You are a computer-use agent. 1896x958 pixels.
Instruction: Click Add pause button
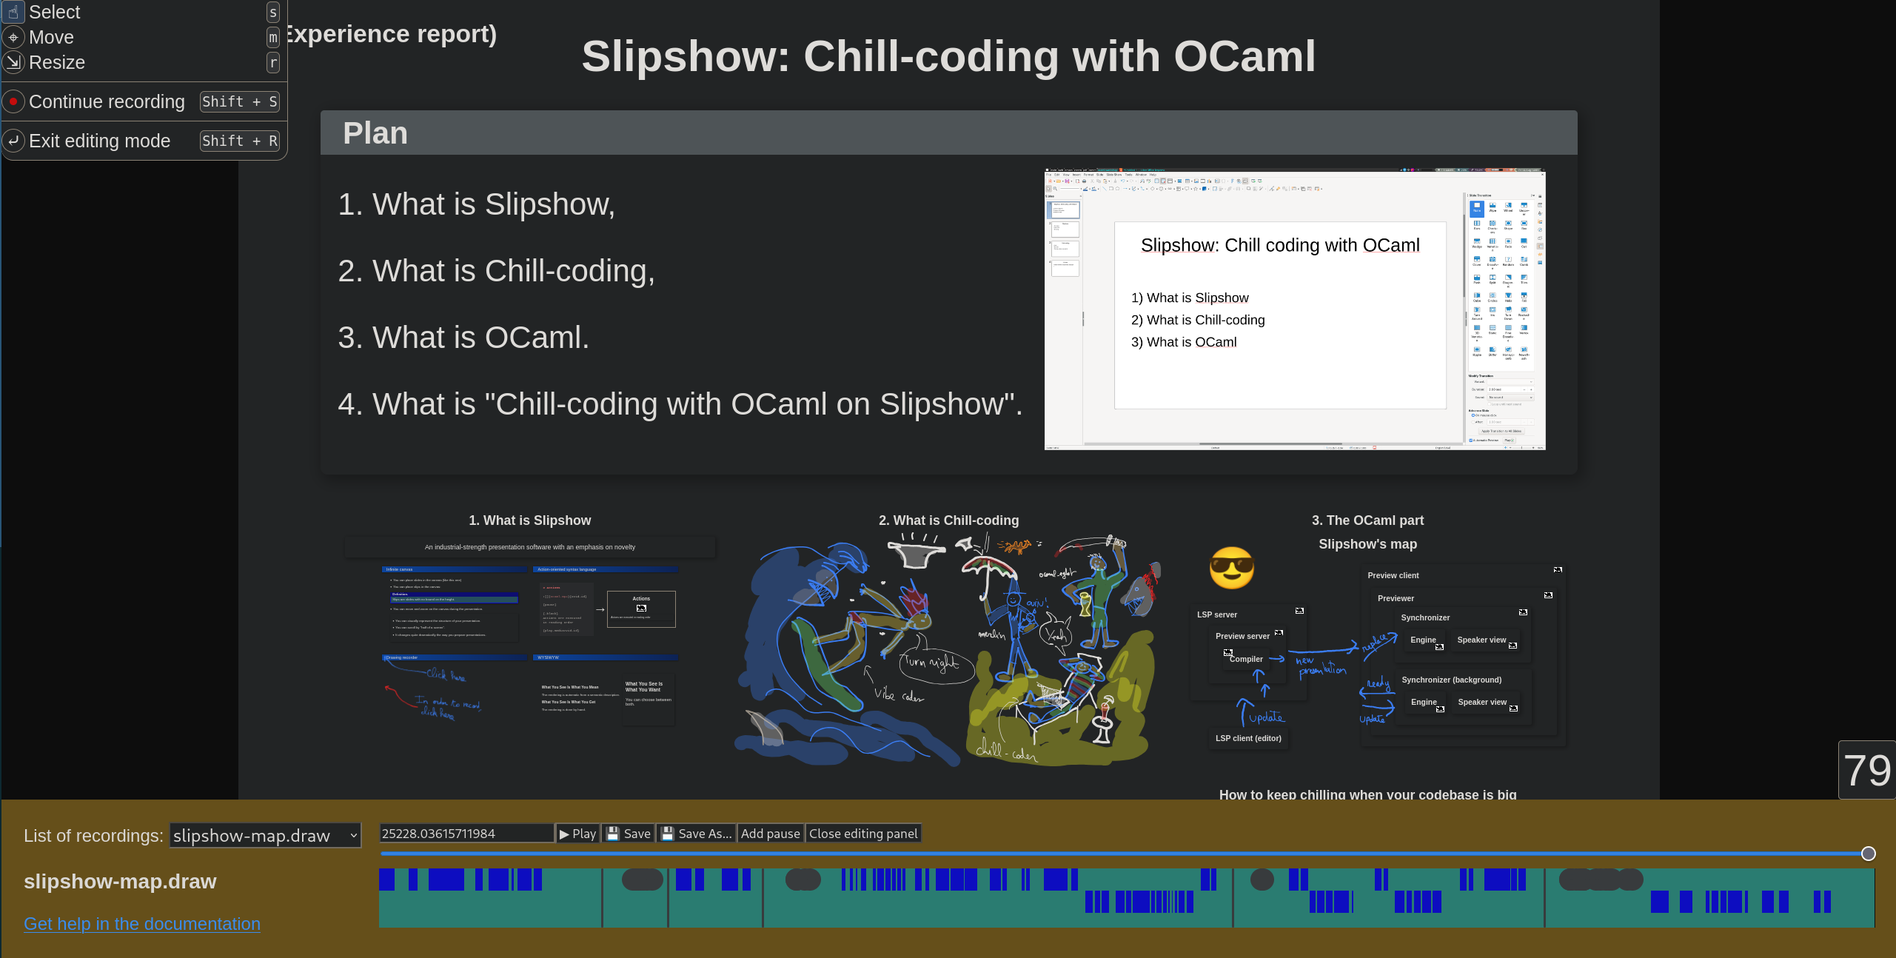pos(771,834)
